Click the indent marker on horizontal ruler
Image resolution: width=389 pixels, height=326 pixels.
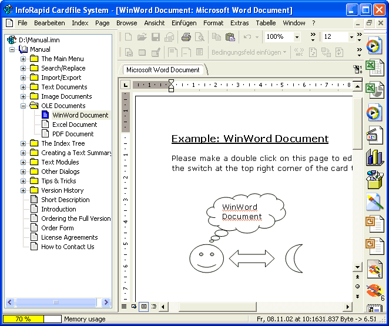pyautogui.click(x=171, y=85)
